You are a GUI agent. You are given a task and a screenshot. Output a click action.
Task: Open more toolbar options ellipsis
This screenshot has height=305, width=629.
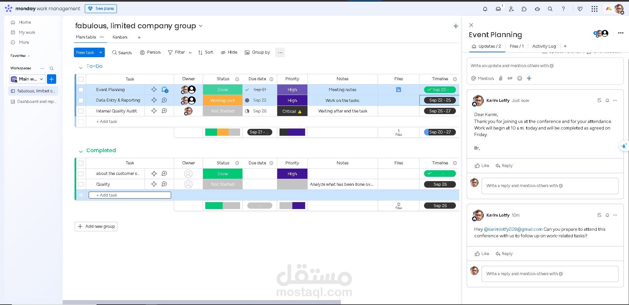(280, 53)
